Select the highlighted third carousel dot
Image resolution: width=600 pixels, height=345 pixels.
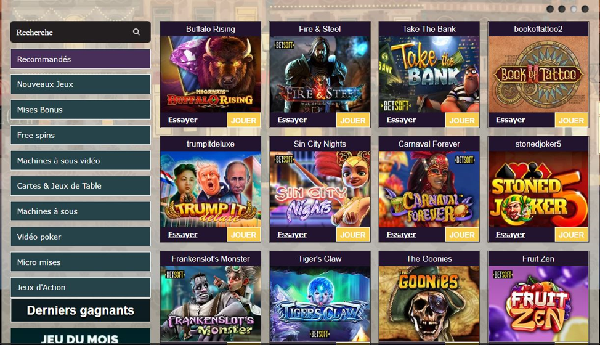tap(574, 9)
